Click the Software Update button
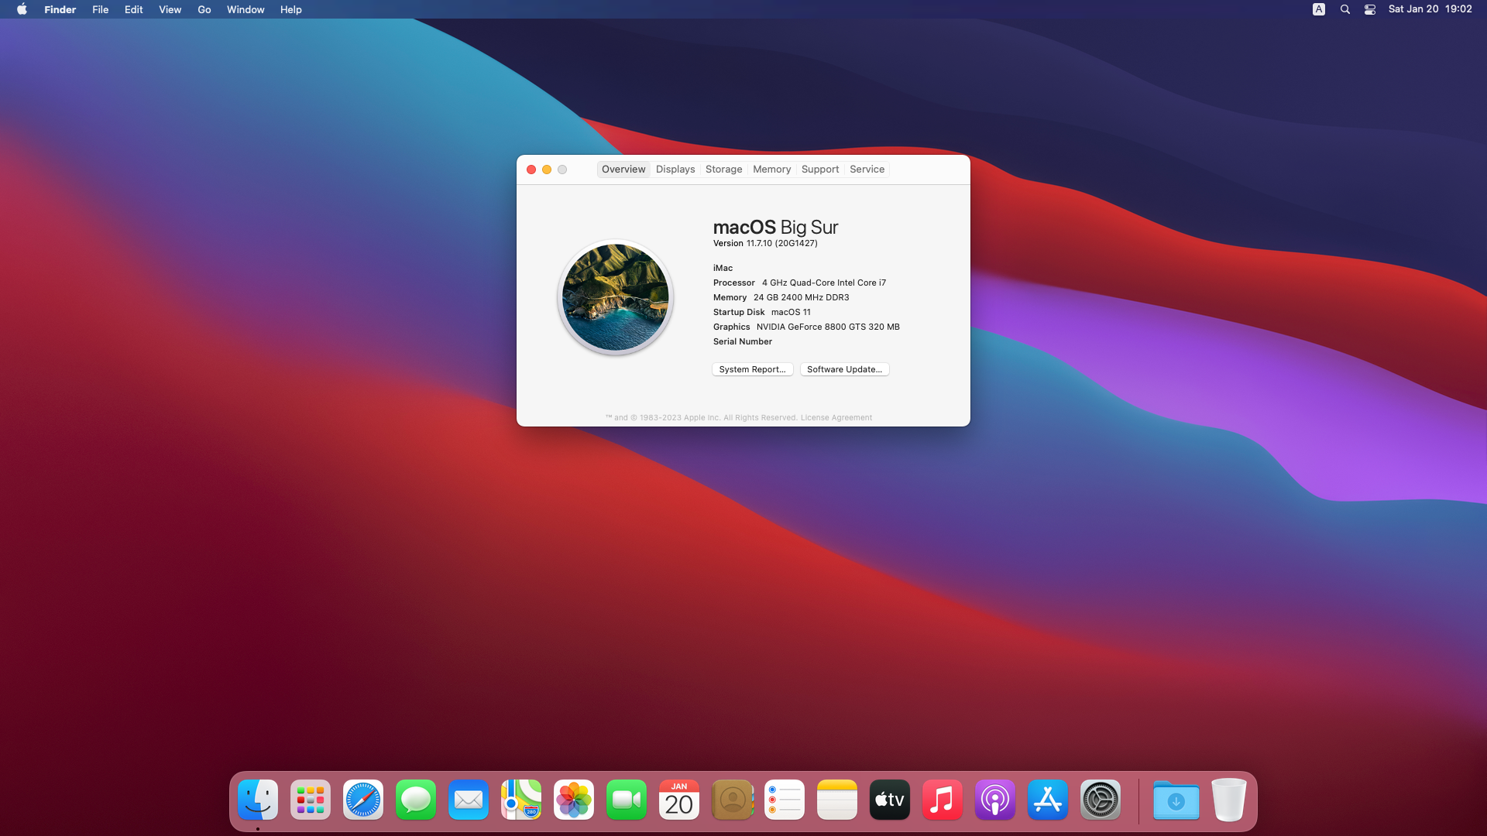The image size is (1487, 836). pos(844,369)
